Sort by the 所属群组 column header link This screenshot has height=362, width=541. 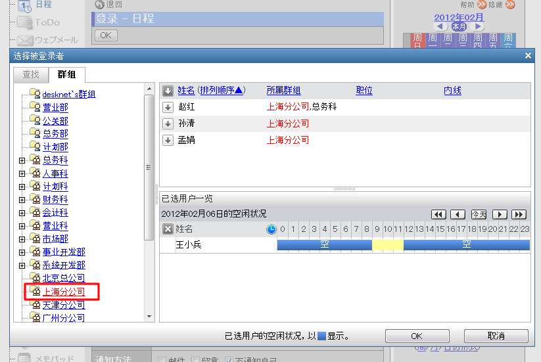pos(283,91)
